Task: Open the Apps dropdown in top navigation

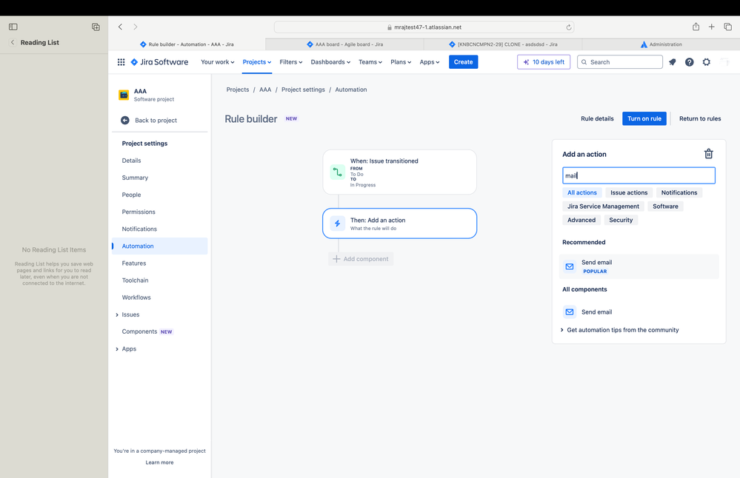Action: (430, 62)
